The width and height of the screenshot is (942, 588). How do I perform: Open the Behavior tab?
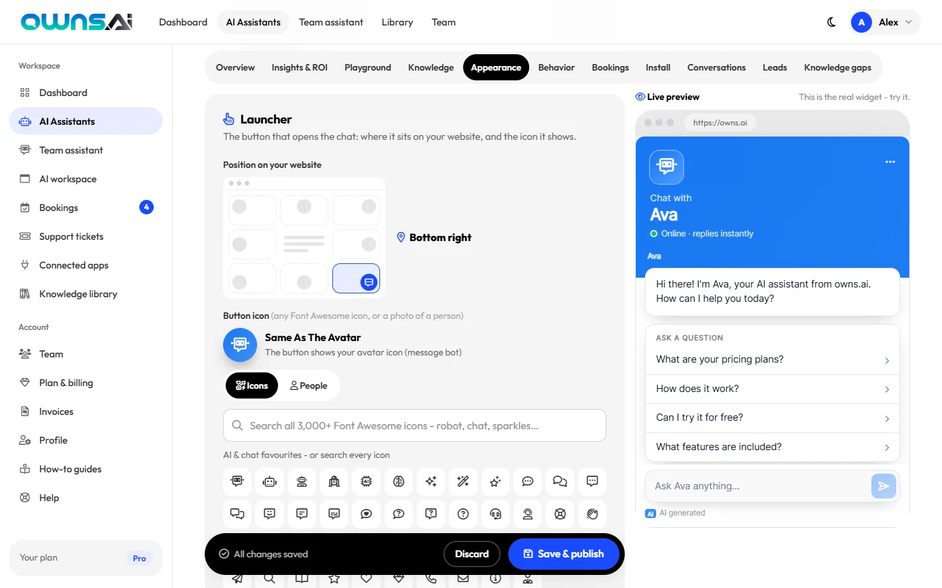[x=557, y=67]
